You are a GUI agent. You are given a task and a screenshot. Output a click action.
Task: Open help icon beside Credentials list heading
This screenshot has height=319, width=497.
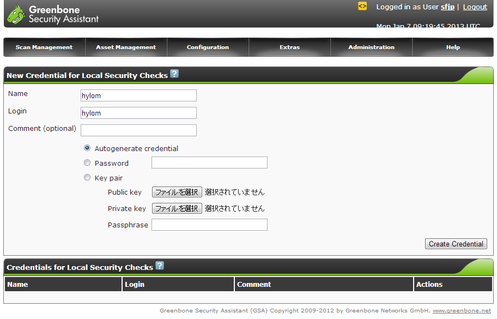(160, 266)
